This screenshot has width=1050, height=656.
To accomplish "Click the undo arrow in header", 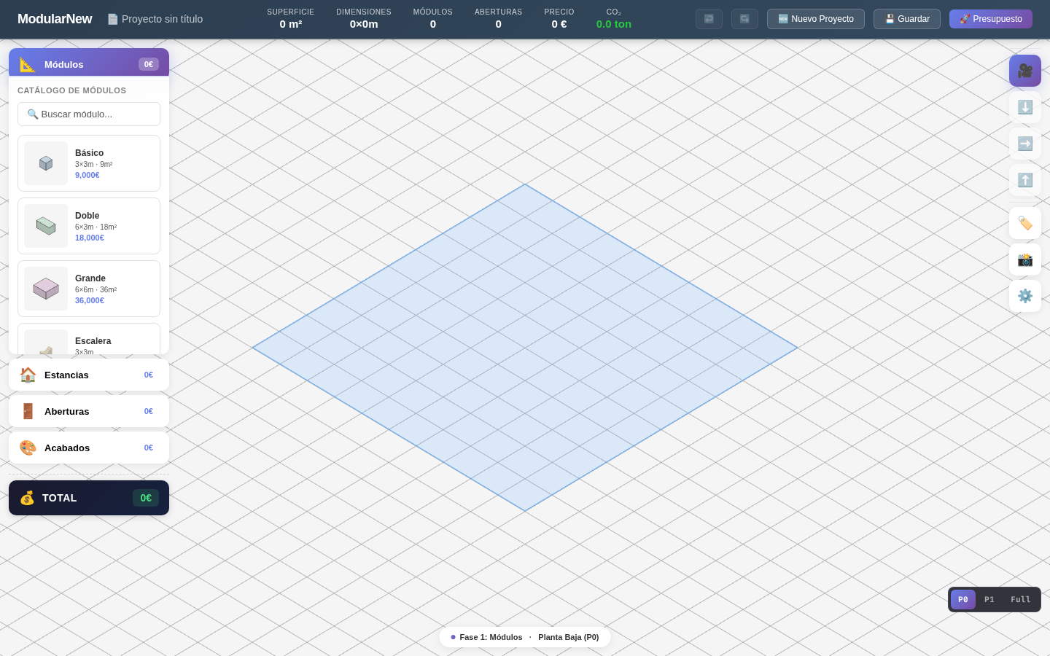I will pyautogui.click(x=709, y=19).
